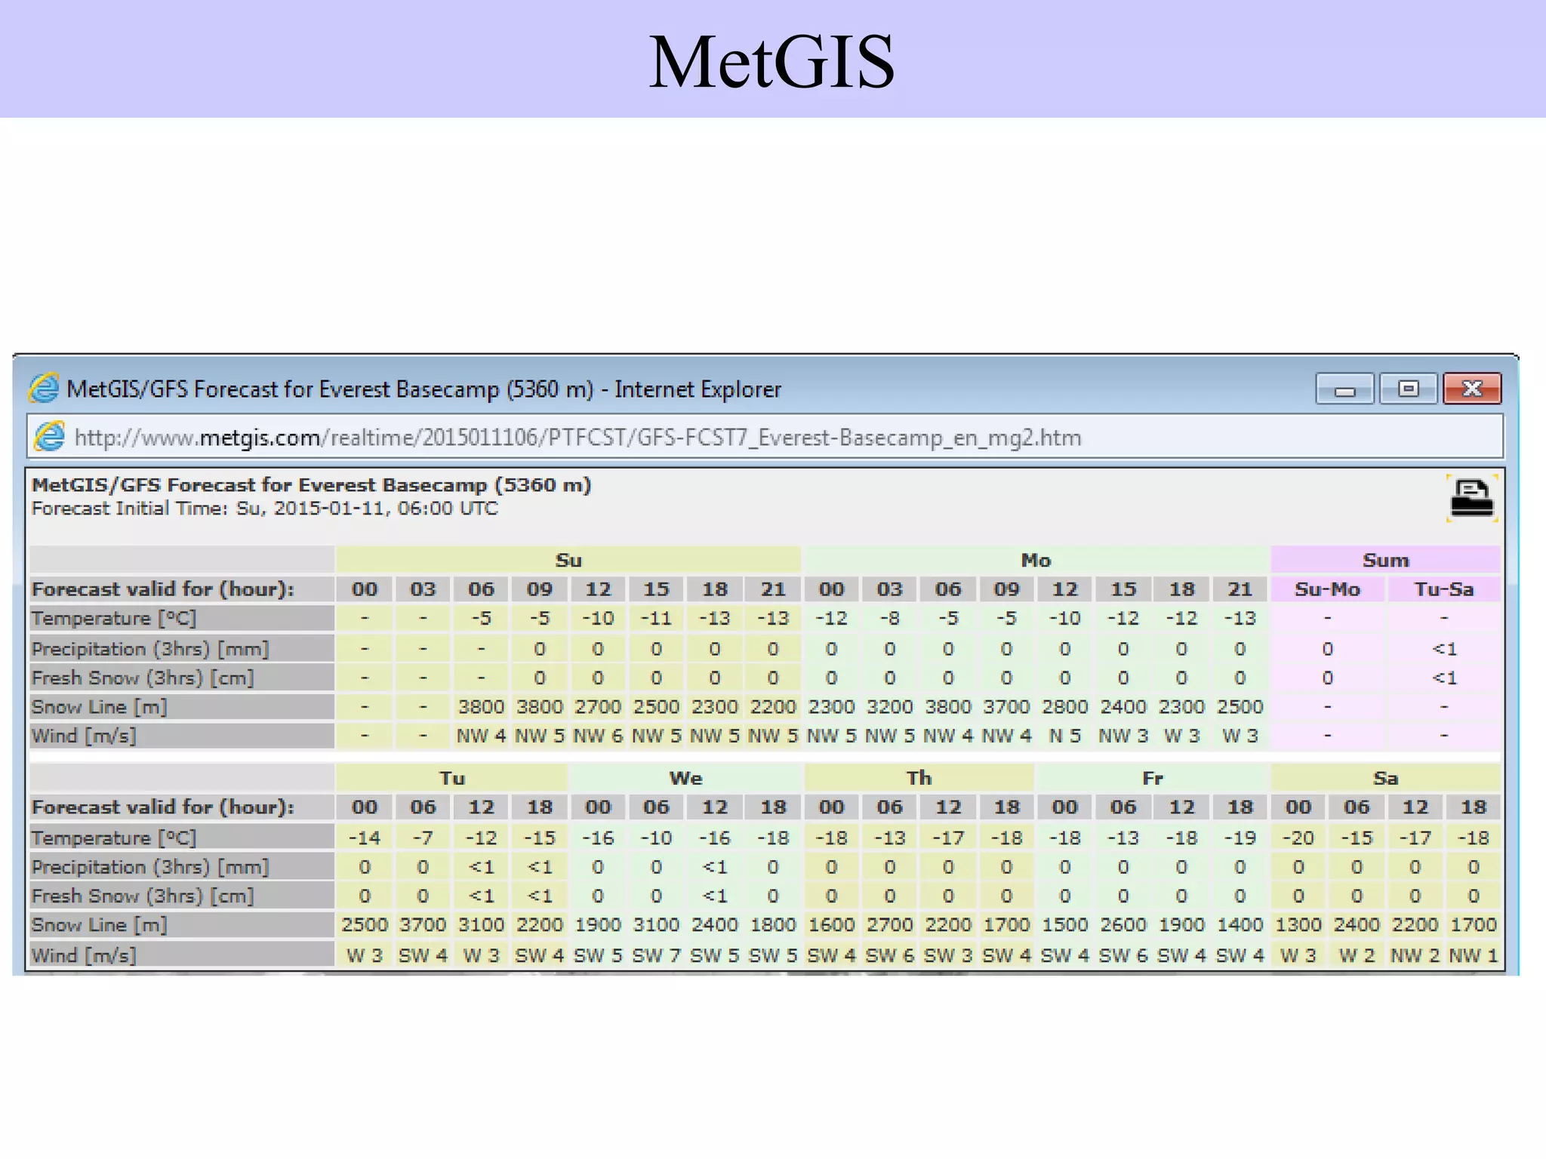Click the bold MetGIS/GFS Forecast page heading

tap(311, 484)
